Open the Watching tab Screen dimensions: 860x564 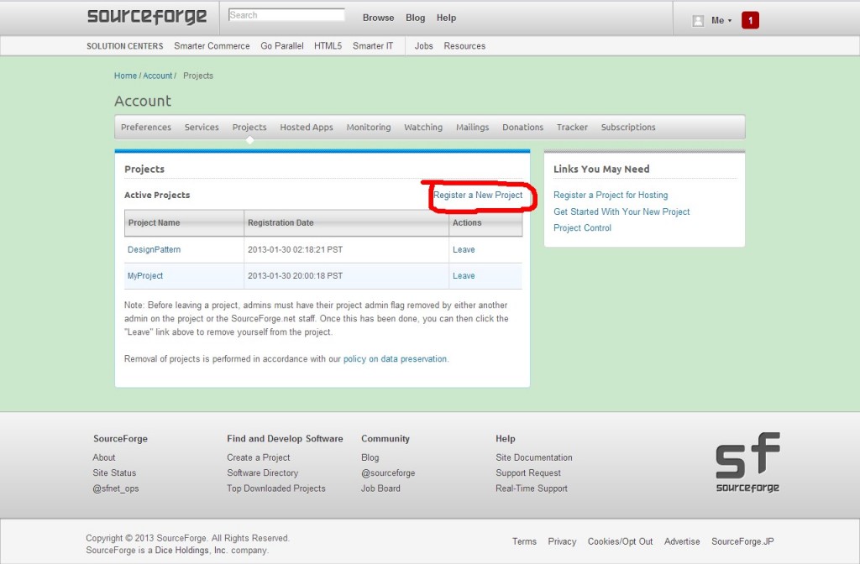point(423,128)
